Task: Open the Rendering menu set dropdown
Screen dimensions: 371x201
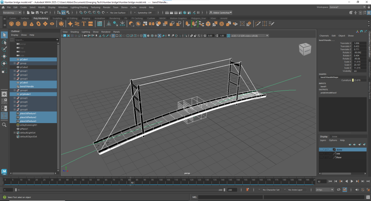Action: [x=12, y=13]
